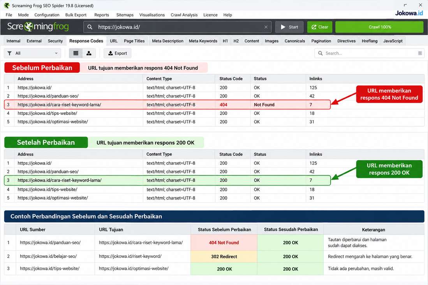Open the Visualisations menu

(x=152, y=15)
